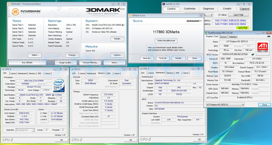Select the Control tab in SetFSB
The image size is (272, 145).
pos(171,9)
